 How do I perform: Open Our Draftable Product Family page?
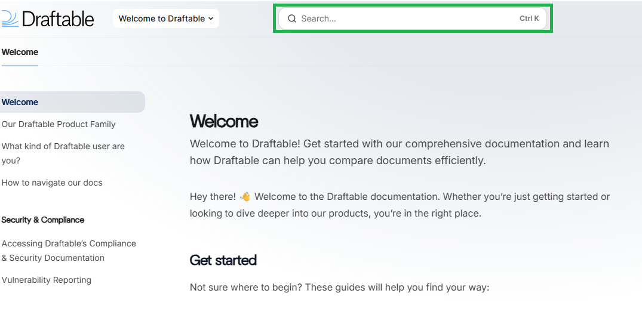59,124
